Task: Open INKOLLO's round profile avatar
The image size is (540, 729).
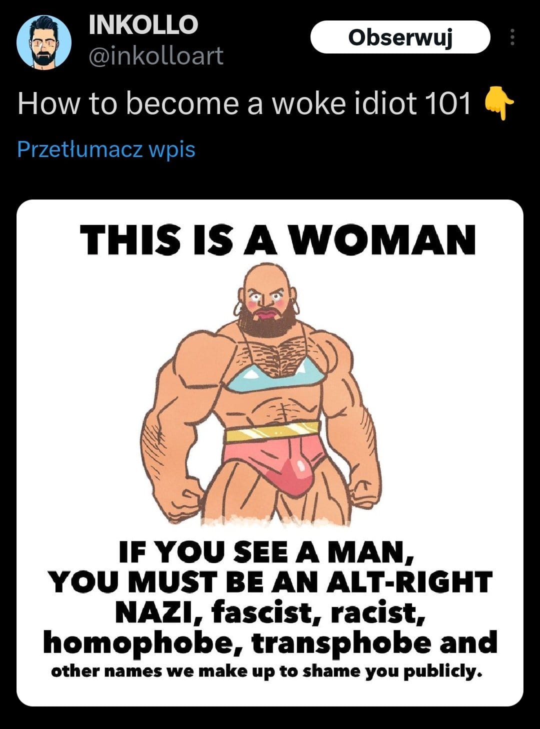Action: coord(44,42)
